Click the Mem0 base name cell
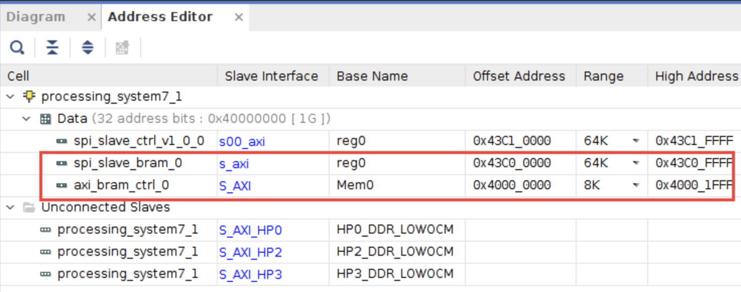The width and height of the screenshot is (741, 292). point(355,185)
